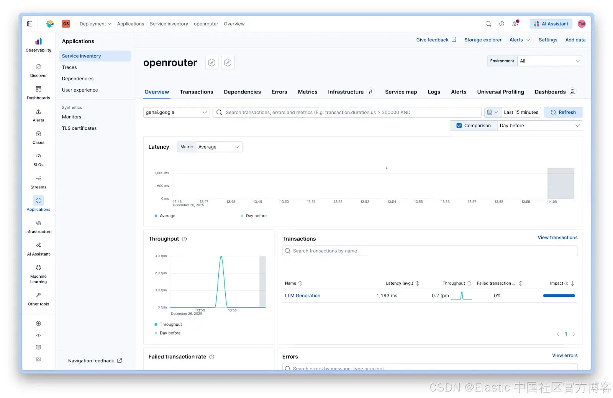Open AI Assistant in the left sidebar

click(38, 249)
